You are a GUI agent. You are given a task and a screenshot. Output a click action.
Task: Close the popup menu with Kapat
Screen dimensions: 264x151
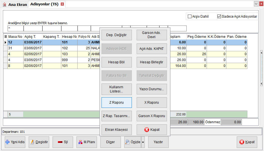tap(152, 130)
